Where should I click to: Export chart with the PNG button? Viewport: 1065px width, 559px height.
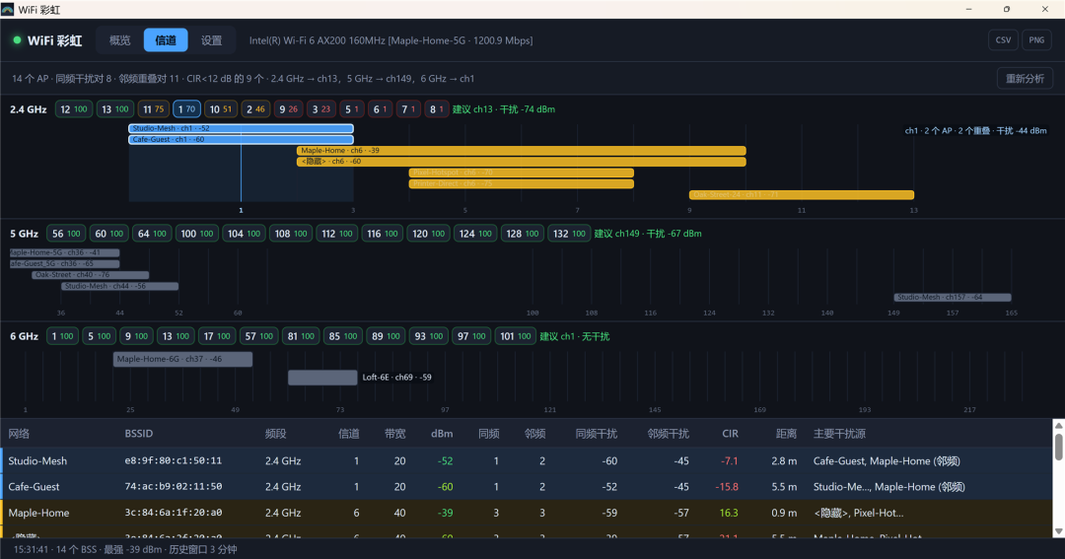1036,40
